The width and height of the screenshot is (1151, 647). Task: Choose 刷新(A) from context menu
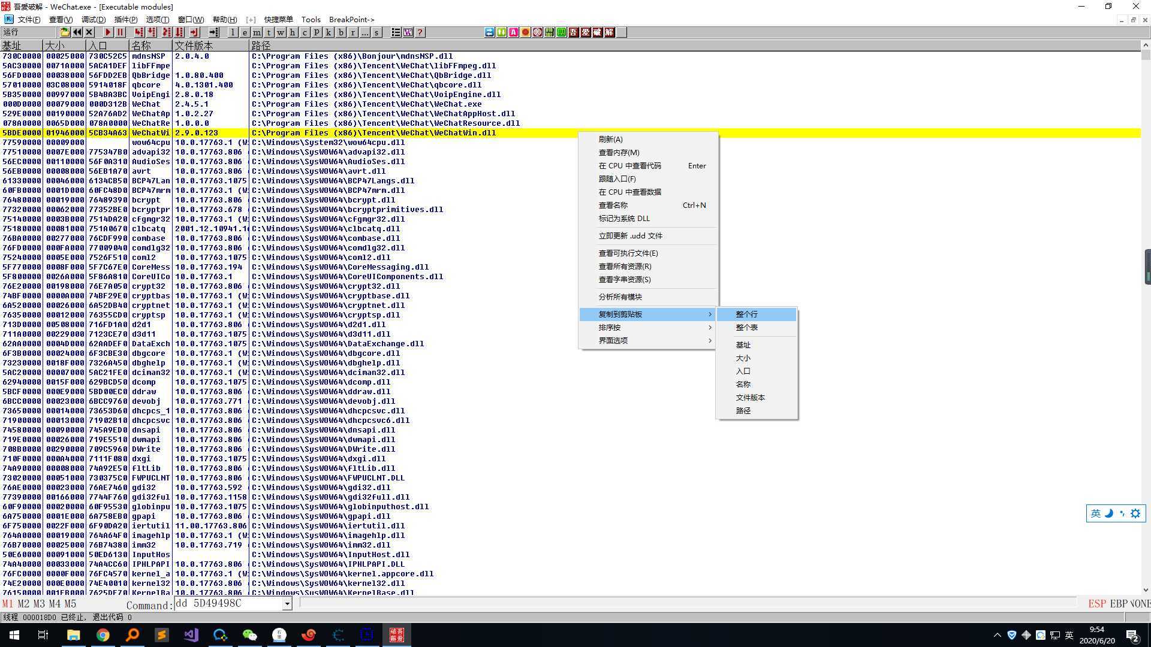[x=649, y=140]
